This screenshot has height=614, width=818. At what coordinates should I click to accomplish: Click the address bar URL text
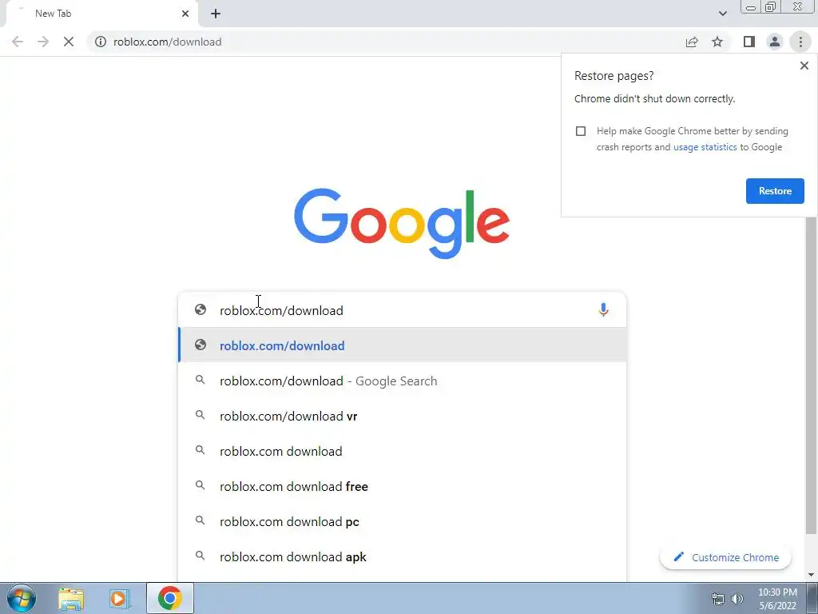point(168,42)
